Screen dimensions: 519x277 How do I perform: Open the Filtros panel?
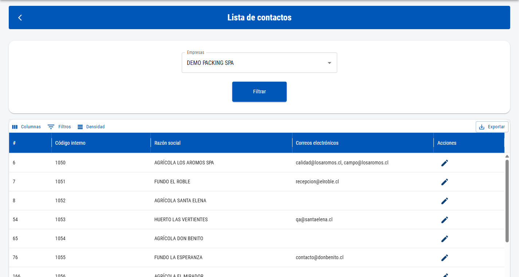click(x=59, y=127)
